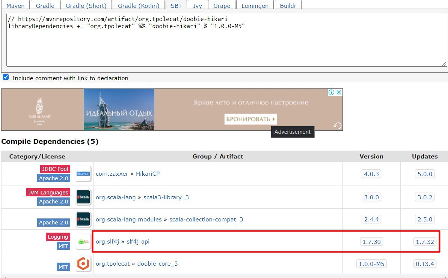The width and height of the screenshot is (448, 278).
Task: Click Apache 2.0 license in HikariCP row
Action: click(53, 178)
